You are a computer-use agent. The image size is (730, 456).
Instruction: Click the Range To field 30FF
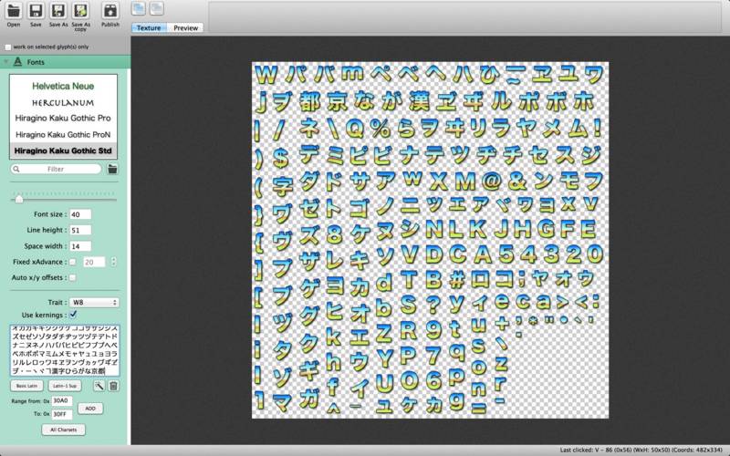pos(61,414)
